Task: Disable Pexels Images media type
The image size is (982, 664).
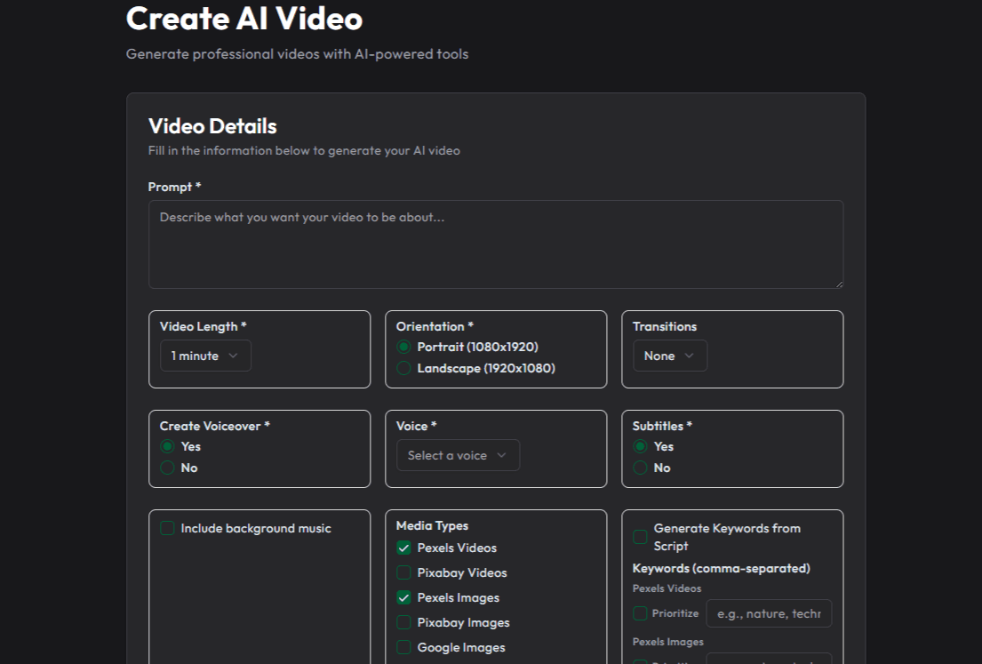Action: click(x=403, y=597)
